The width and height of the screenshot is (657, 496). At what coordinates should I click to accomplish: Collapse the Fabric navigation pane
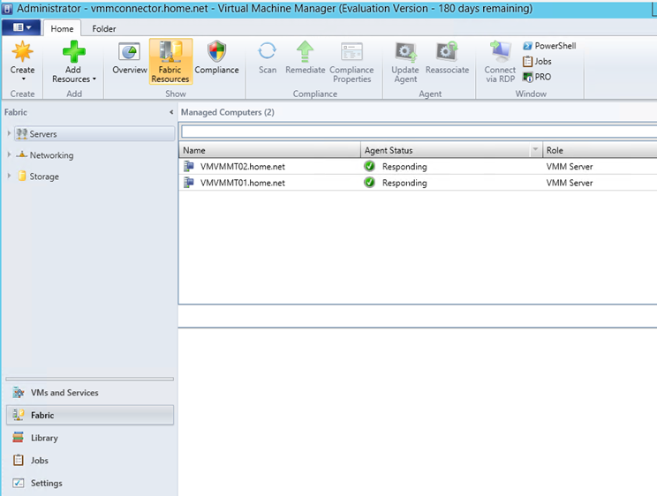tap(171, 112)
